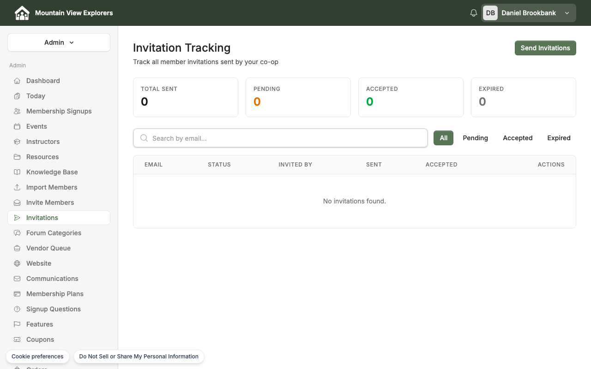Image resolution: width=591 pixels, height=369 pixels.
Task: Click the Accepted stat card
Action: (411, 97)
